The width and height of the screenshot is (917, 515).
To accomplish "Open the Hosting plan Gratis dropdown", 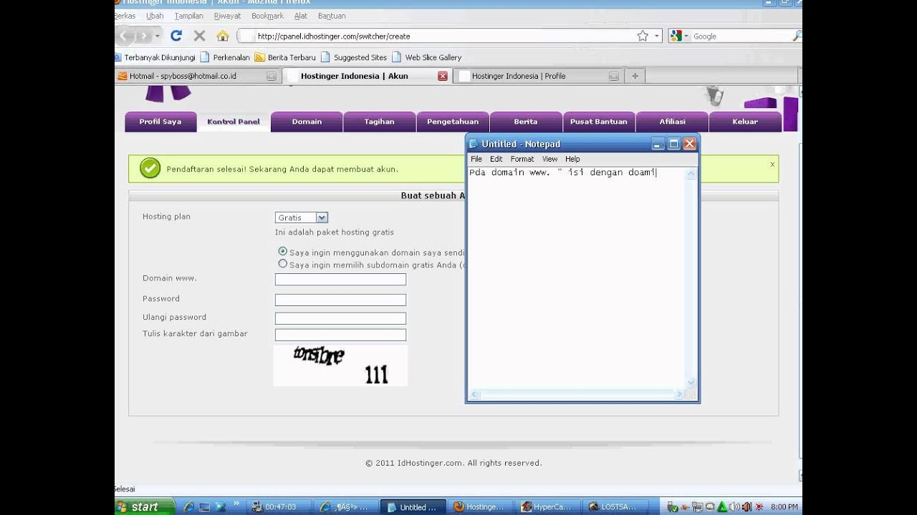I will [x=301, y=217].
